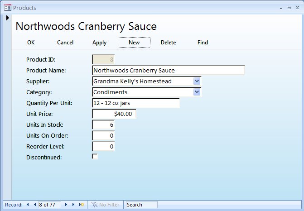Click the Category field text Condiments
Image resolution: width=304 pixels, height=211 pixels.
110,92
